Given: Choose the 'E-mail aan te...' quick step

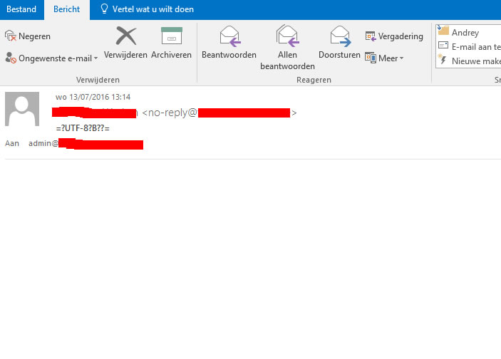Looking at the screenshot, I should (x=469, y=46).
